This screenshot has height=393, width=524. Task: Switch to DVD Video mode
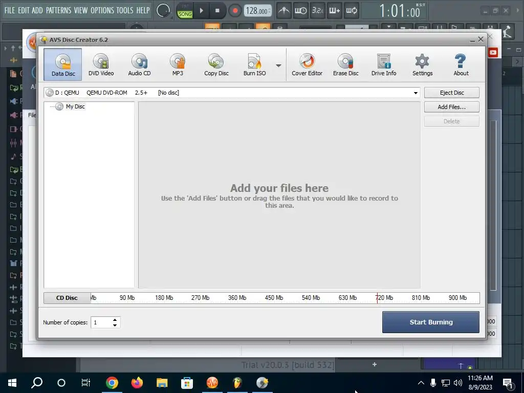click(x=101, y=65)
